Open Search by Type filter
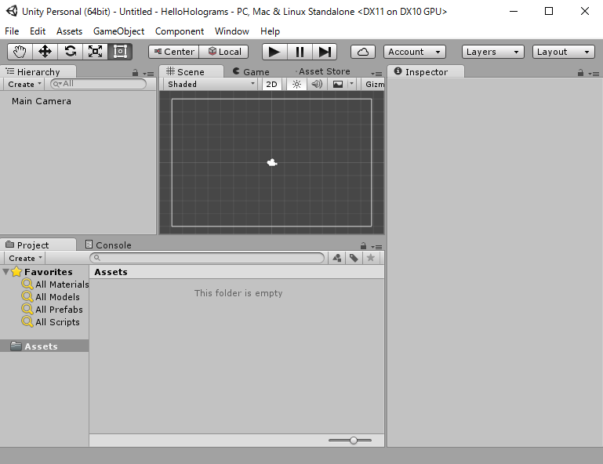Image resolution: width=603 pixels, height=464 pixels. pyautogui.click(x=337, y=258)
